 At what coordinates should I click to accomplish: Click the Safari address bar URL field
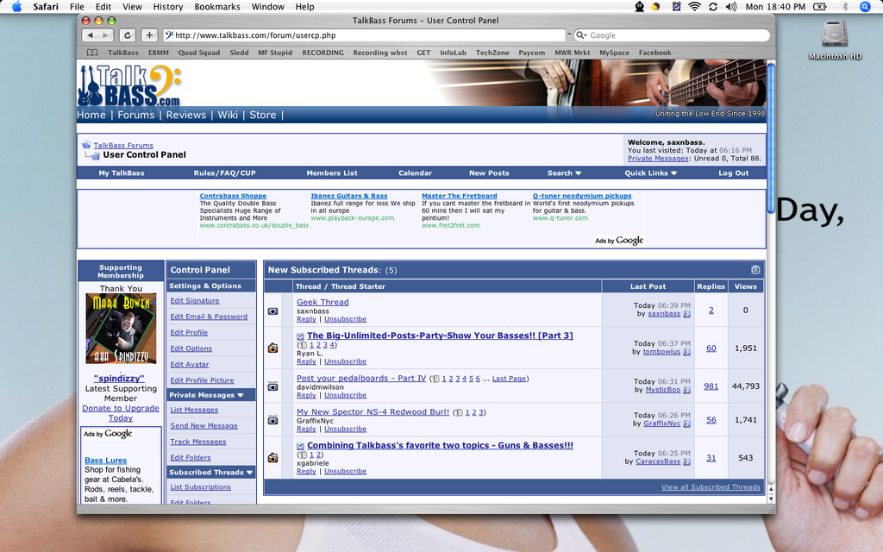click(366, 34)
